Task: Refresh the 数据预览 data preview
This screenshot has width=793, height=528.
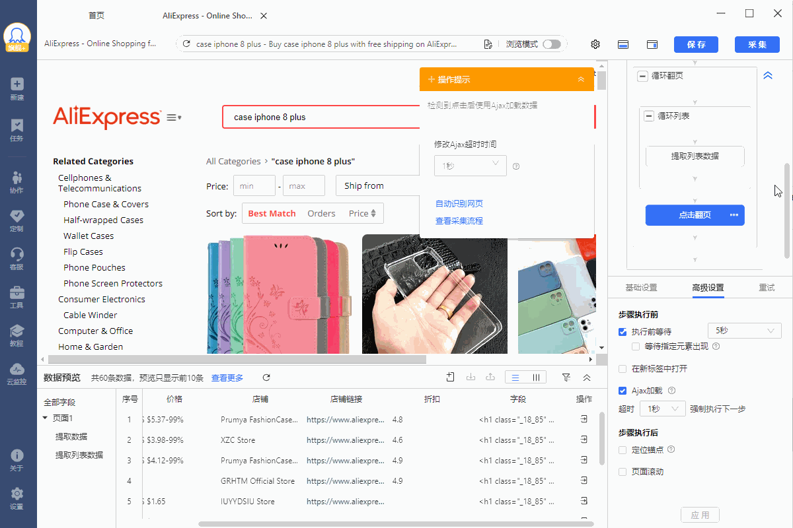Action: point(266,378)
